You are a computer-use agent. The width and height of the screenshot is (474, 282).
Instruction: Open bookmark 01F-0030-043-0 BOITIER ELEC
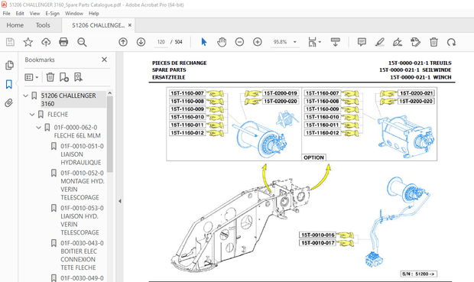[x=83, y=255]
